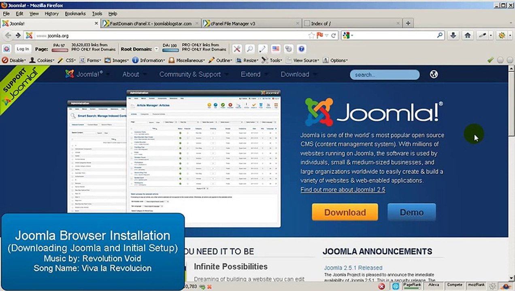Click the PageRank bar in status bar
The image size is (515, 291).
pyautogui.click(x=412, y=286)
